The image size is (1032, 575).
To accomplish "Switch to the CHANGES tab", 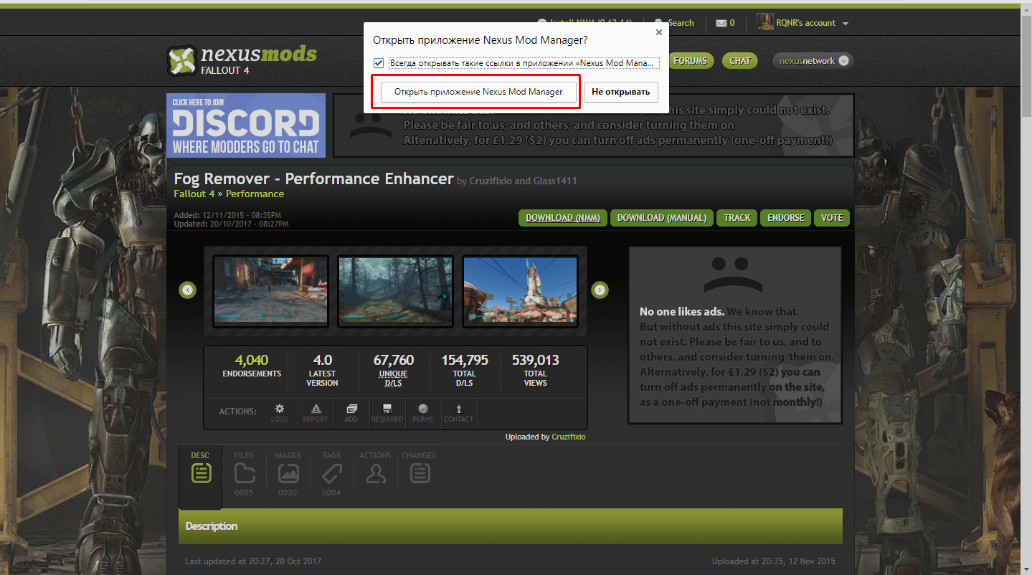I will 419,468.
